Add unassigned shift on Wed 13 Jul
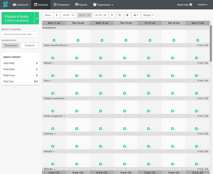The width and height of the screenshot is (213, 174). pyautogui.click(x=102, y=40)
